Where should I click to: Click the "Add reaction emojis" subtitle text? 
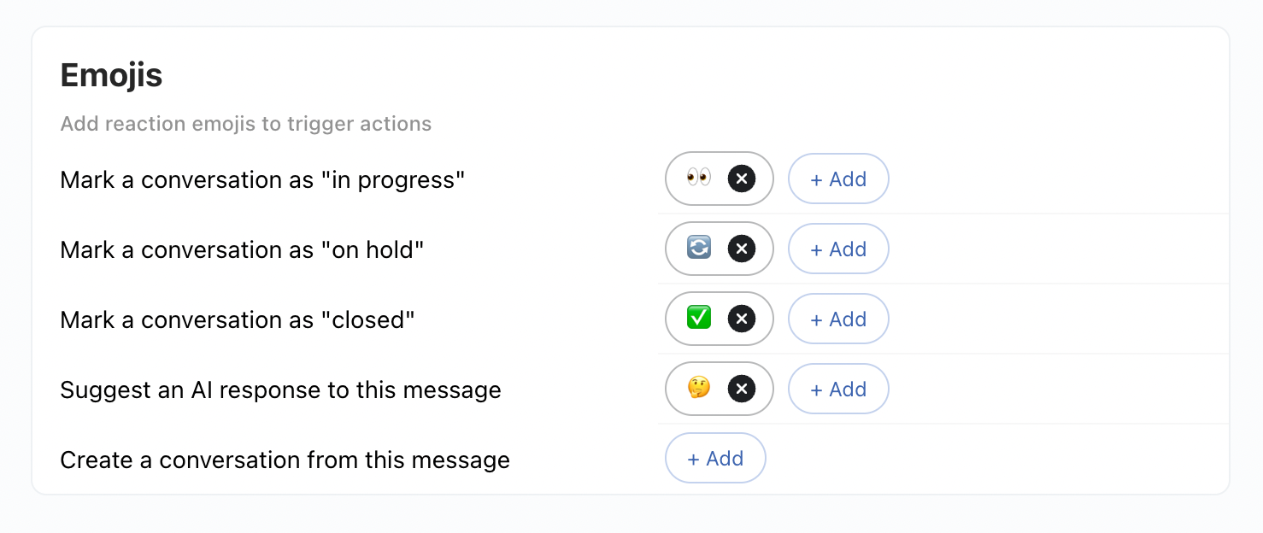245,123
